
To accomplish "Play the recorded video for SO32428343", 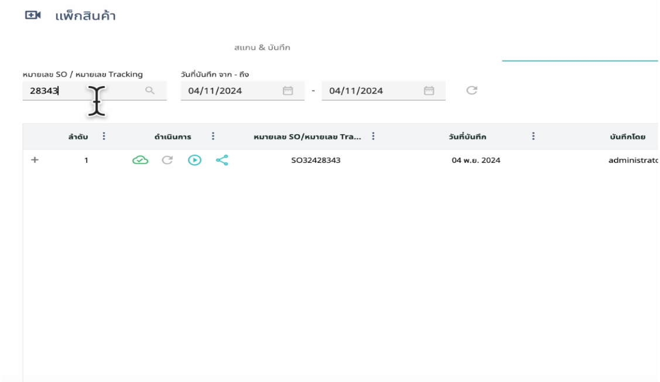I will point(194,160).
